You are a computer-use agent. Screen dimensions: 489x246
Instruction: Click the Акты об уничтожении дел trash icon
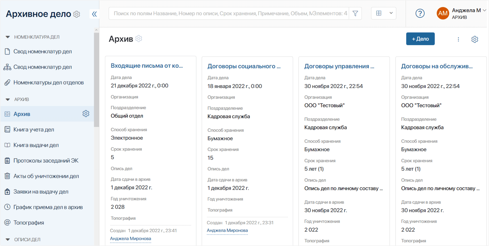(7, 176)
